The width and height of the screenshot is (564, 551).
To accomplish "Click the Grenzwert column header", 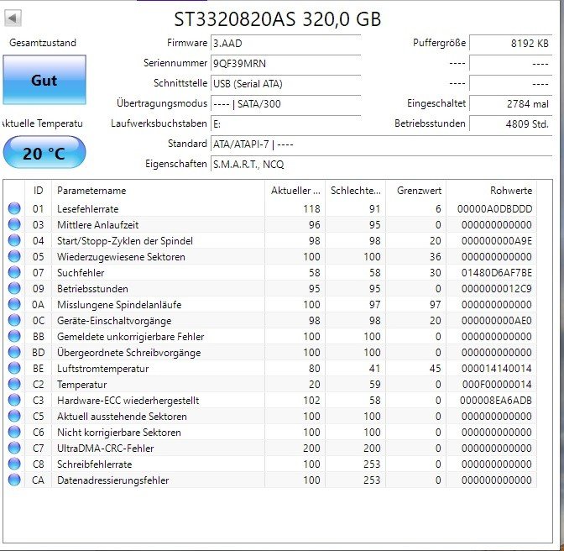I will coord(414,191).
